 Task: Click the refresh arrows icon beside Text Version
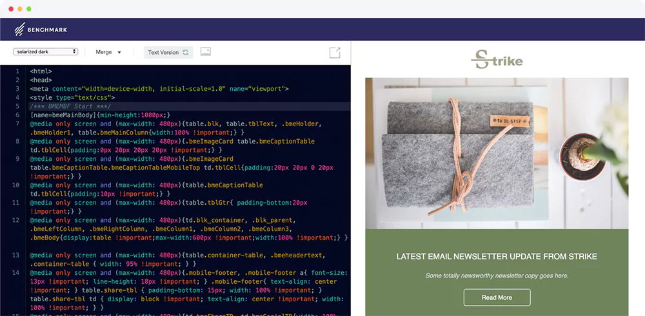(186, 53)
